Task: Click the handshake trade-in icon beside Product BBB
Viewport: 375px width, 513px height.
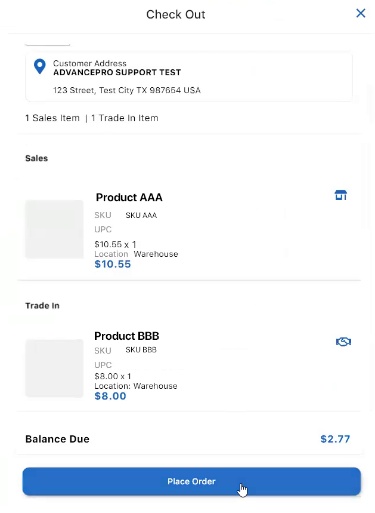Action: (x=343, y=342)
